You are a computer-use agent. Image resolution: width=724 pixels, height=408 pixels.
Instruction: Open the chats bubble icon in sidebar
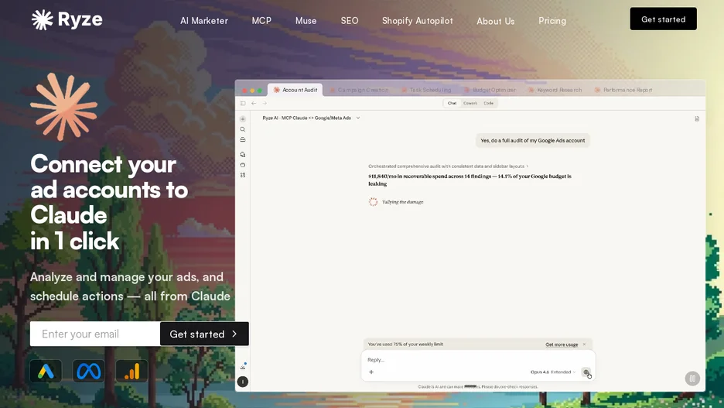[242, 154]
